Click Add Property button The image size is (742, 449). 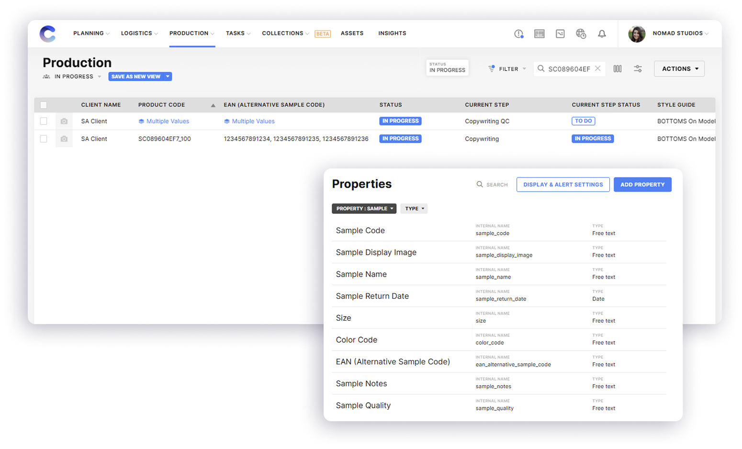[642, 184]
